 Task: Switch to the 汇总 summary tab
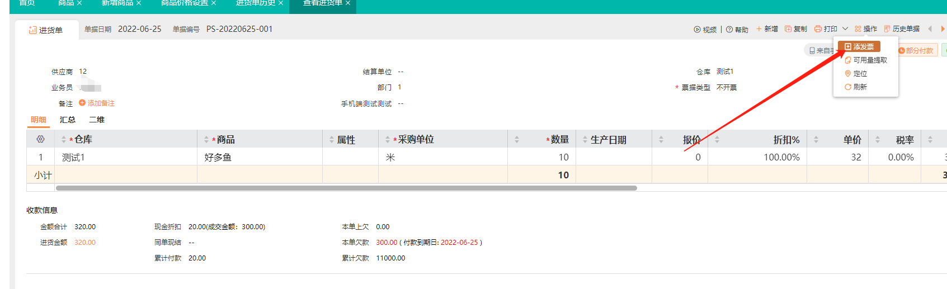[67, 120]
